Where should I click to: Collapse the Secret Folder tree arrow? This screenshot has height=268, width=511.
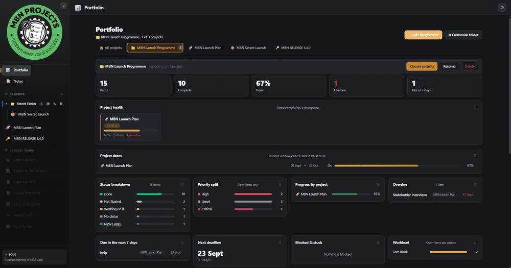point(6,104)
